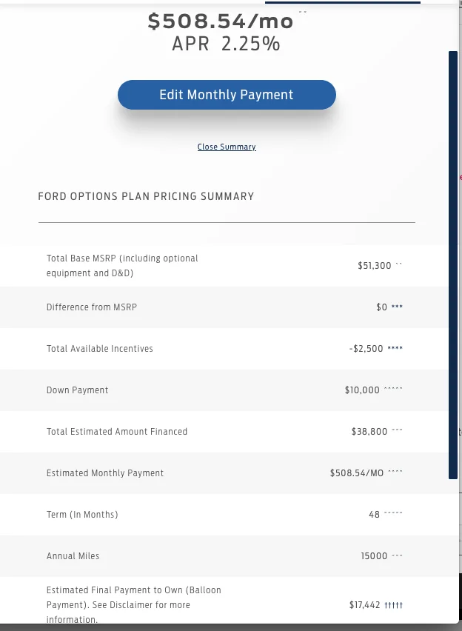Click the 48 months term value
The height and width of the screenshot is (631, 462).
pos(375,514)
